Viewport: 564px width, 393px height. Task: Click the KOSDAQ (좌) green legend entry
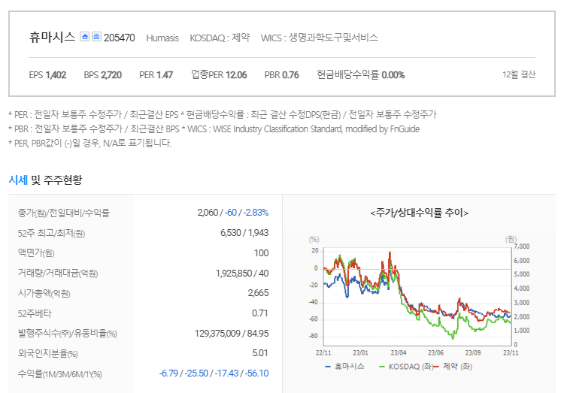[x=406, y=367]
